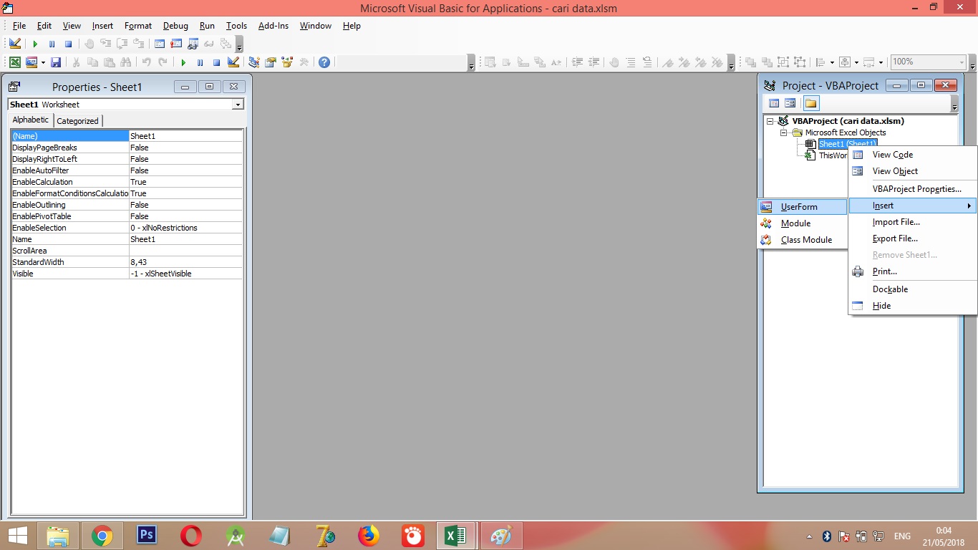Viewport: 978px width, 550px height.
Task: Open the Watch Window icon
Action: click(192, 44)
